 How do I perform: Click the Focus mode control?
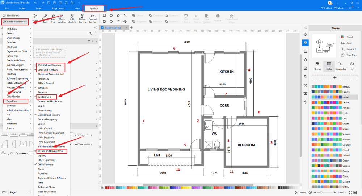300,192
